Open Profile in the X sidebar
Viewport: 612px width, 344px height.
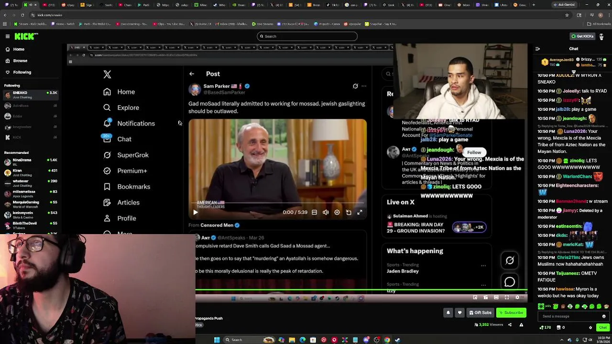coord(120,218)
